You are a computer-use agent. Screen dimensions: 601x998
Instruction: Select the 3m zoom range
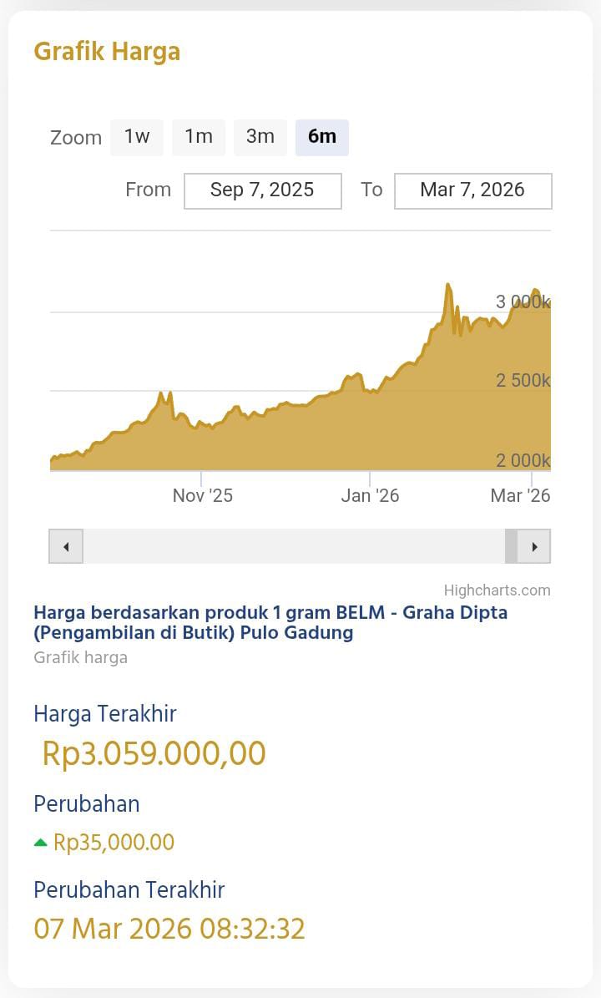(x=260, y=137)
